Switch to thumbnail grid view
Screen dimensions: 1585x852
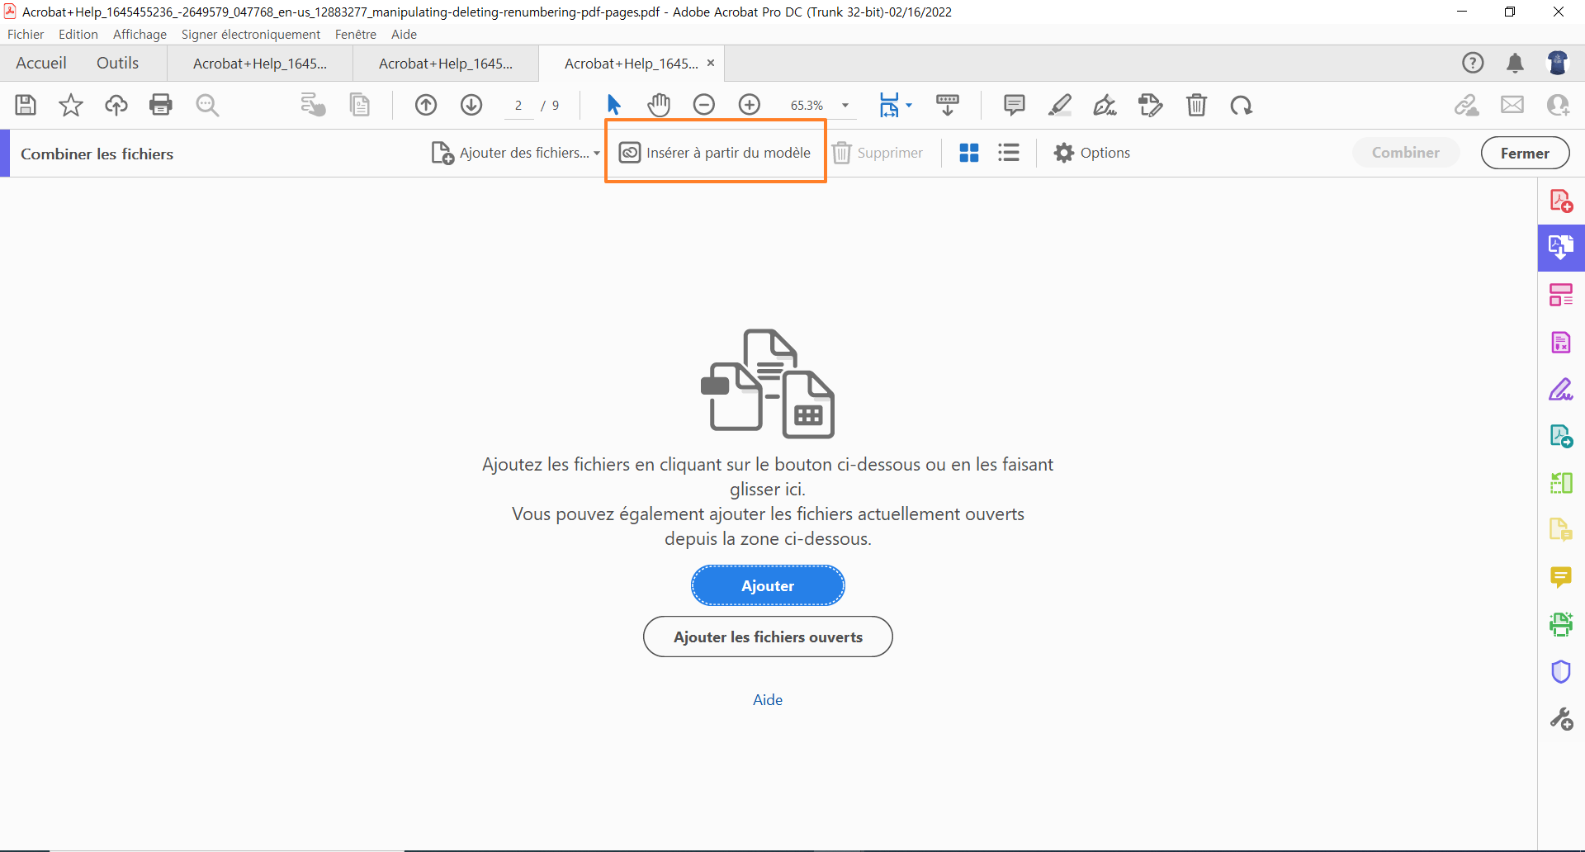[969, 153]
